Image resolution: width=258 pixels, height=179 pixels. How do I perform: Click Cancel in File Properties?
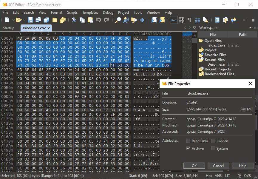tap(218, 166)
